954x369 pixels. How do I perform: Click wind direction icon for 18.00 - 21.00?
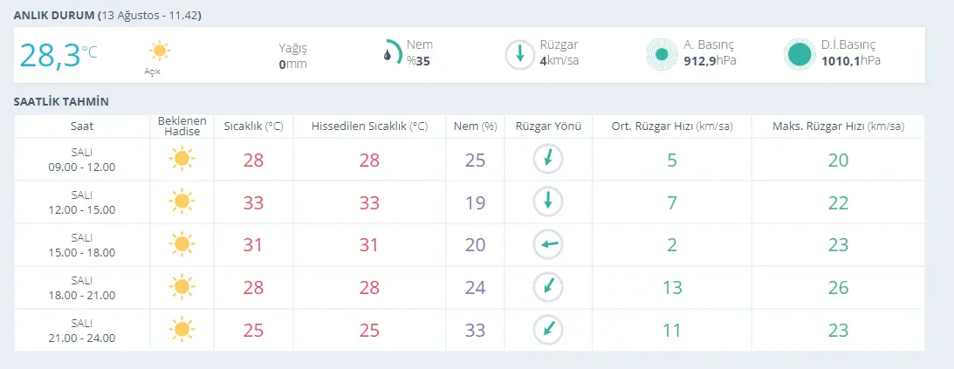tap(548, 286)
